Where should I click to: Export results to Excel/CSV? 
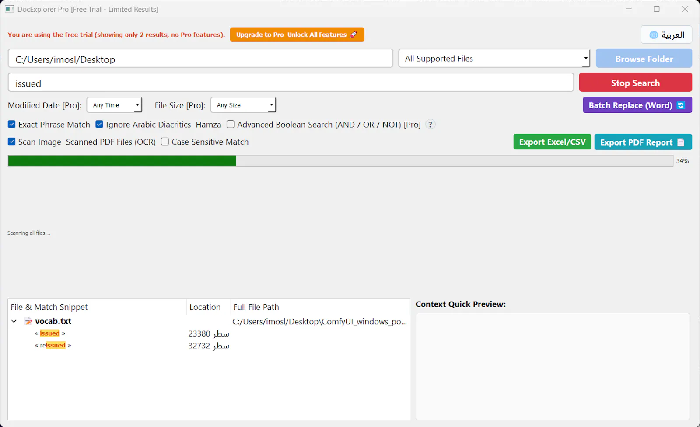point(552,142)
